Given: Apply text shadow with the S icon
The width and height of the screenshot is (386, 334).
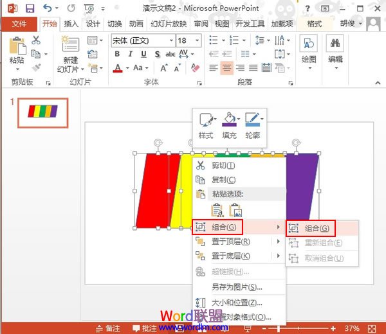Looking at the screenshot, I should (x=157, y=54).
